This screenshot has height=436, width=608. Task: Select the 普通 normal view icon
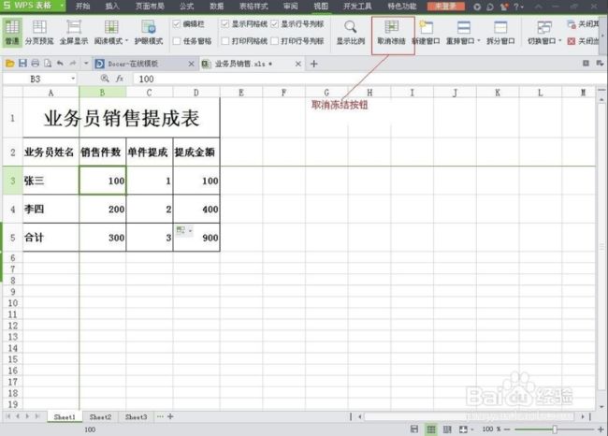click(x=12, y=32)
